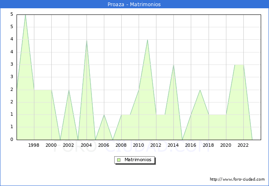Image resolution: width=269 pixels, height=186 pixels.
Task: Open the foro-ciudad.com link
Action: pos(237,179)
